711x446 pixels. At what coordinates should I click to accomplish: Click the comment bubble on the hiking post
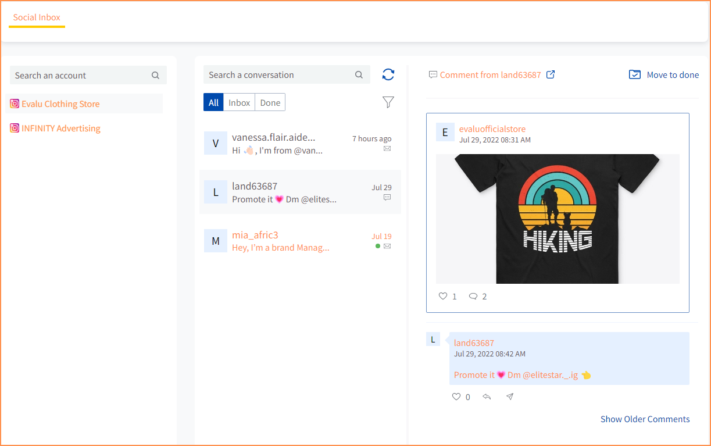(x=473, y=296)
